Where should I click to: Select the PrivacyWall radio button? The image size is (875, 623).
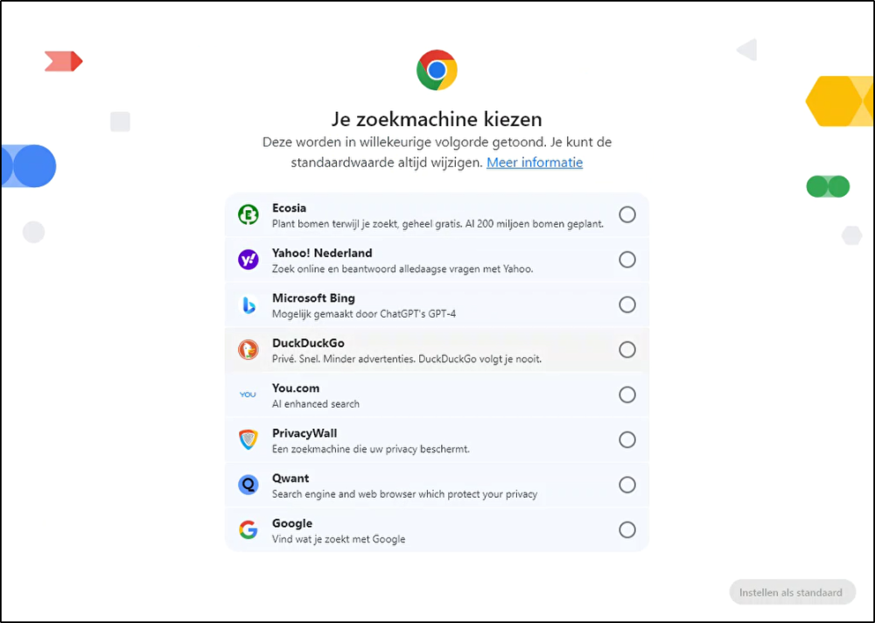(x=627, y=440)
